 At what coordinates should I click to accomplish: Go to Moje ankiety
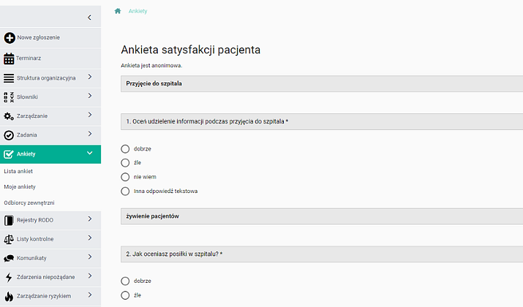pyautogui.click(x=20, y=187)
